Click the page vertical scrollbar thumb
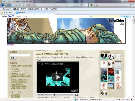 point(134,20)
